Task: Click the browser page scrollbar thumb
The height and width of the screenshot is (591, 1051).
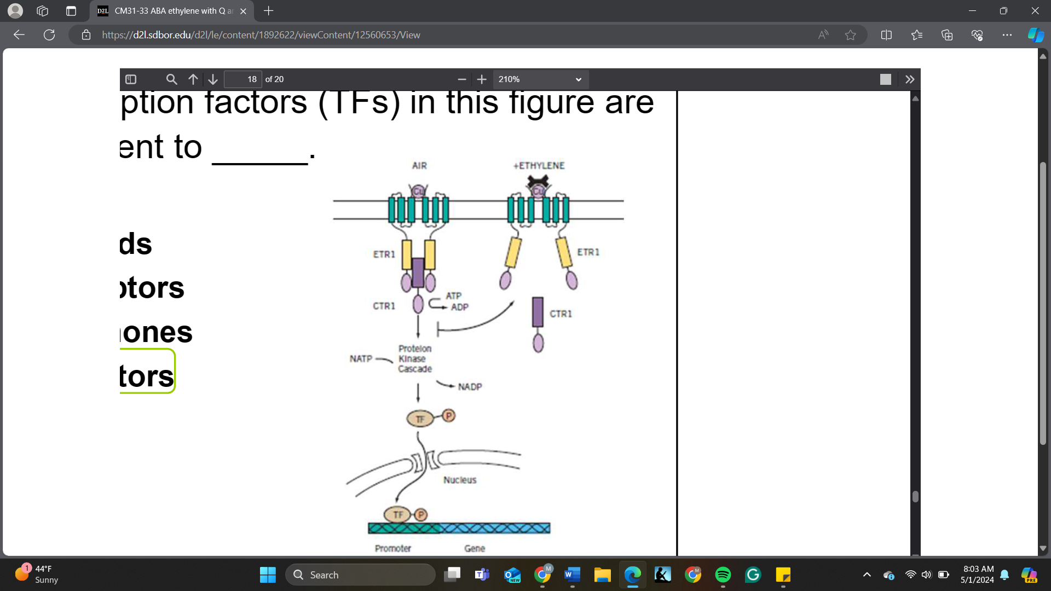Action: (1043, 303)
